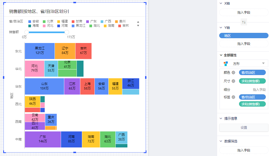
Task: Click the 拖入字段 box under X轴
Action: click(244, 12)
